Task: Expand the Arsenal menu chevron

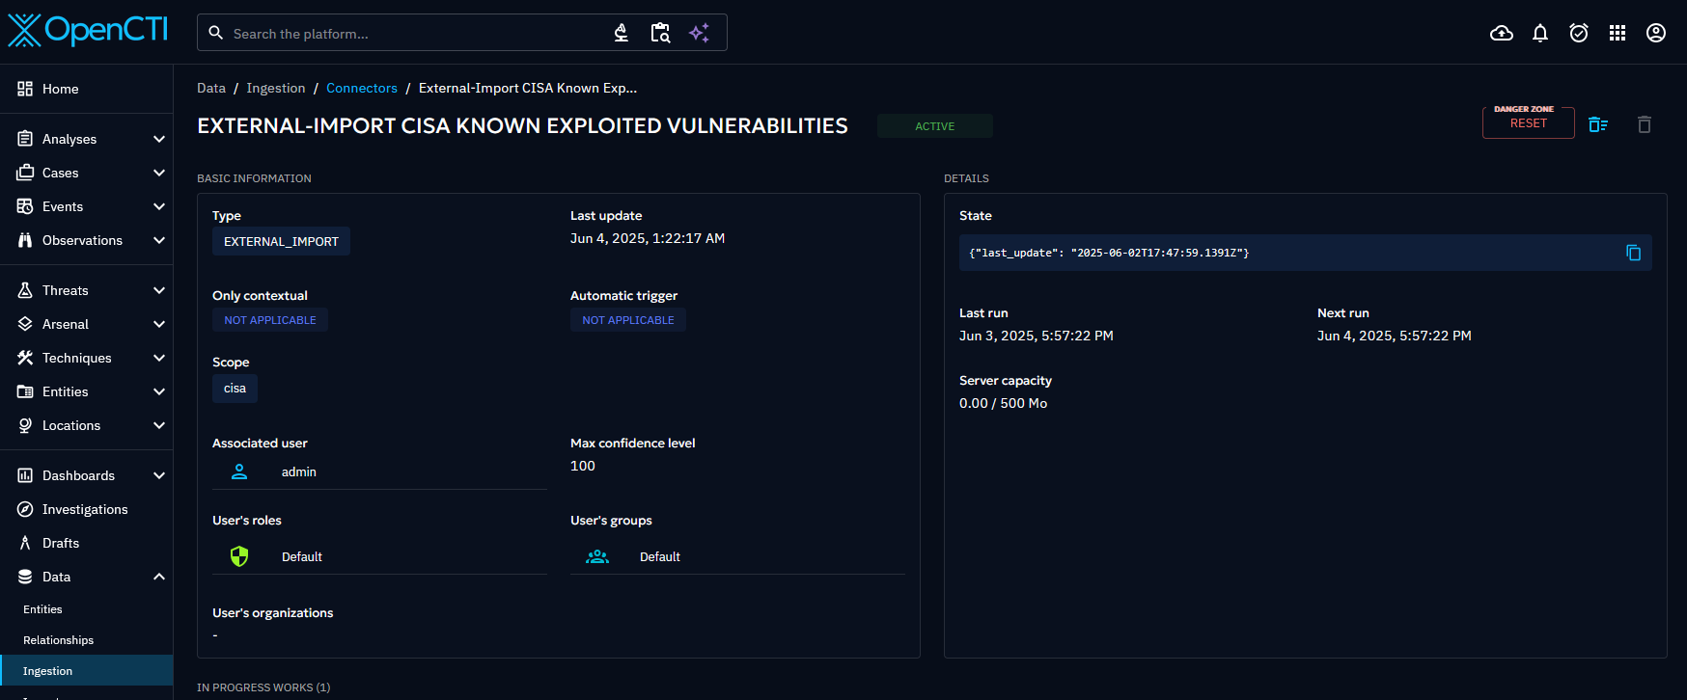Action: point(159,324)
